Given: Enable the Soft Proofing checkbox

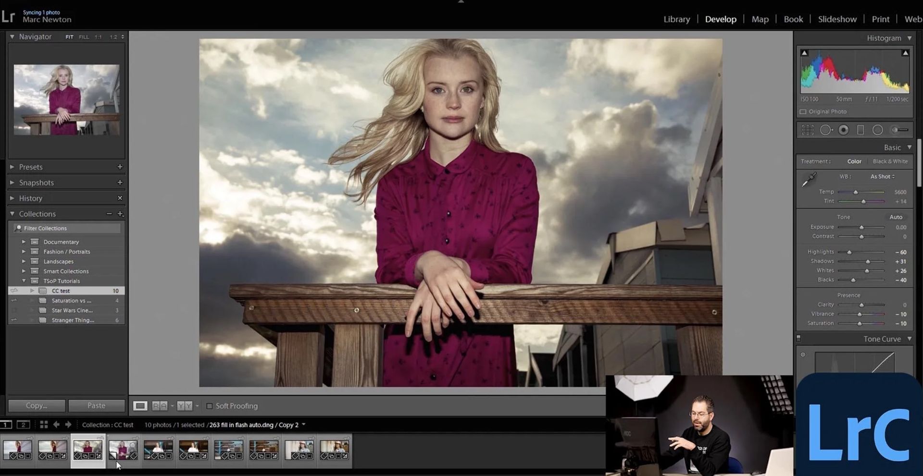Looking at the screenshot, I should coord(209,406).
